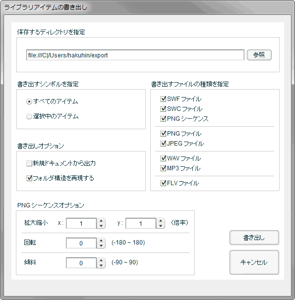Click the 参照 browse button

click(x=259, y=55)
